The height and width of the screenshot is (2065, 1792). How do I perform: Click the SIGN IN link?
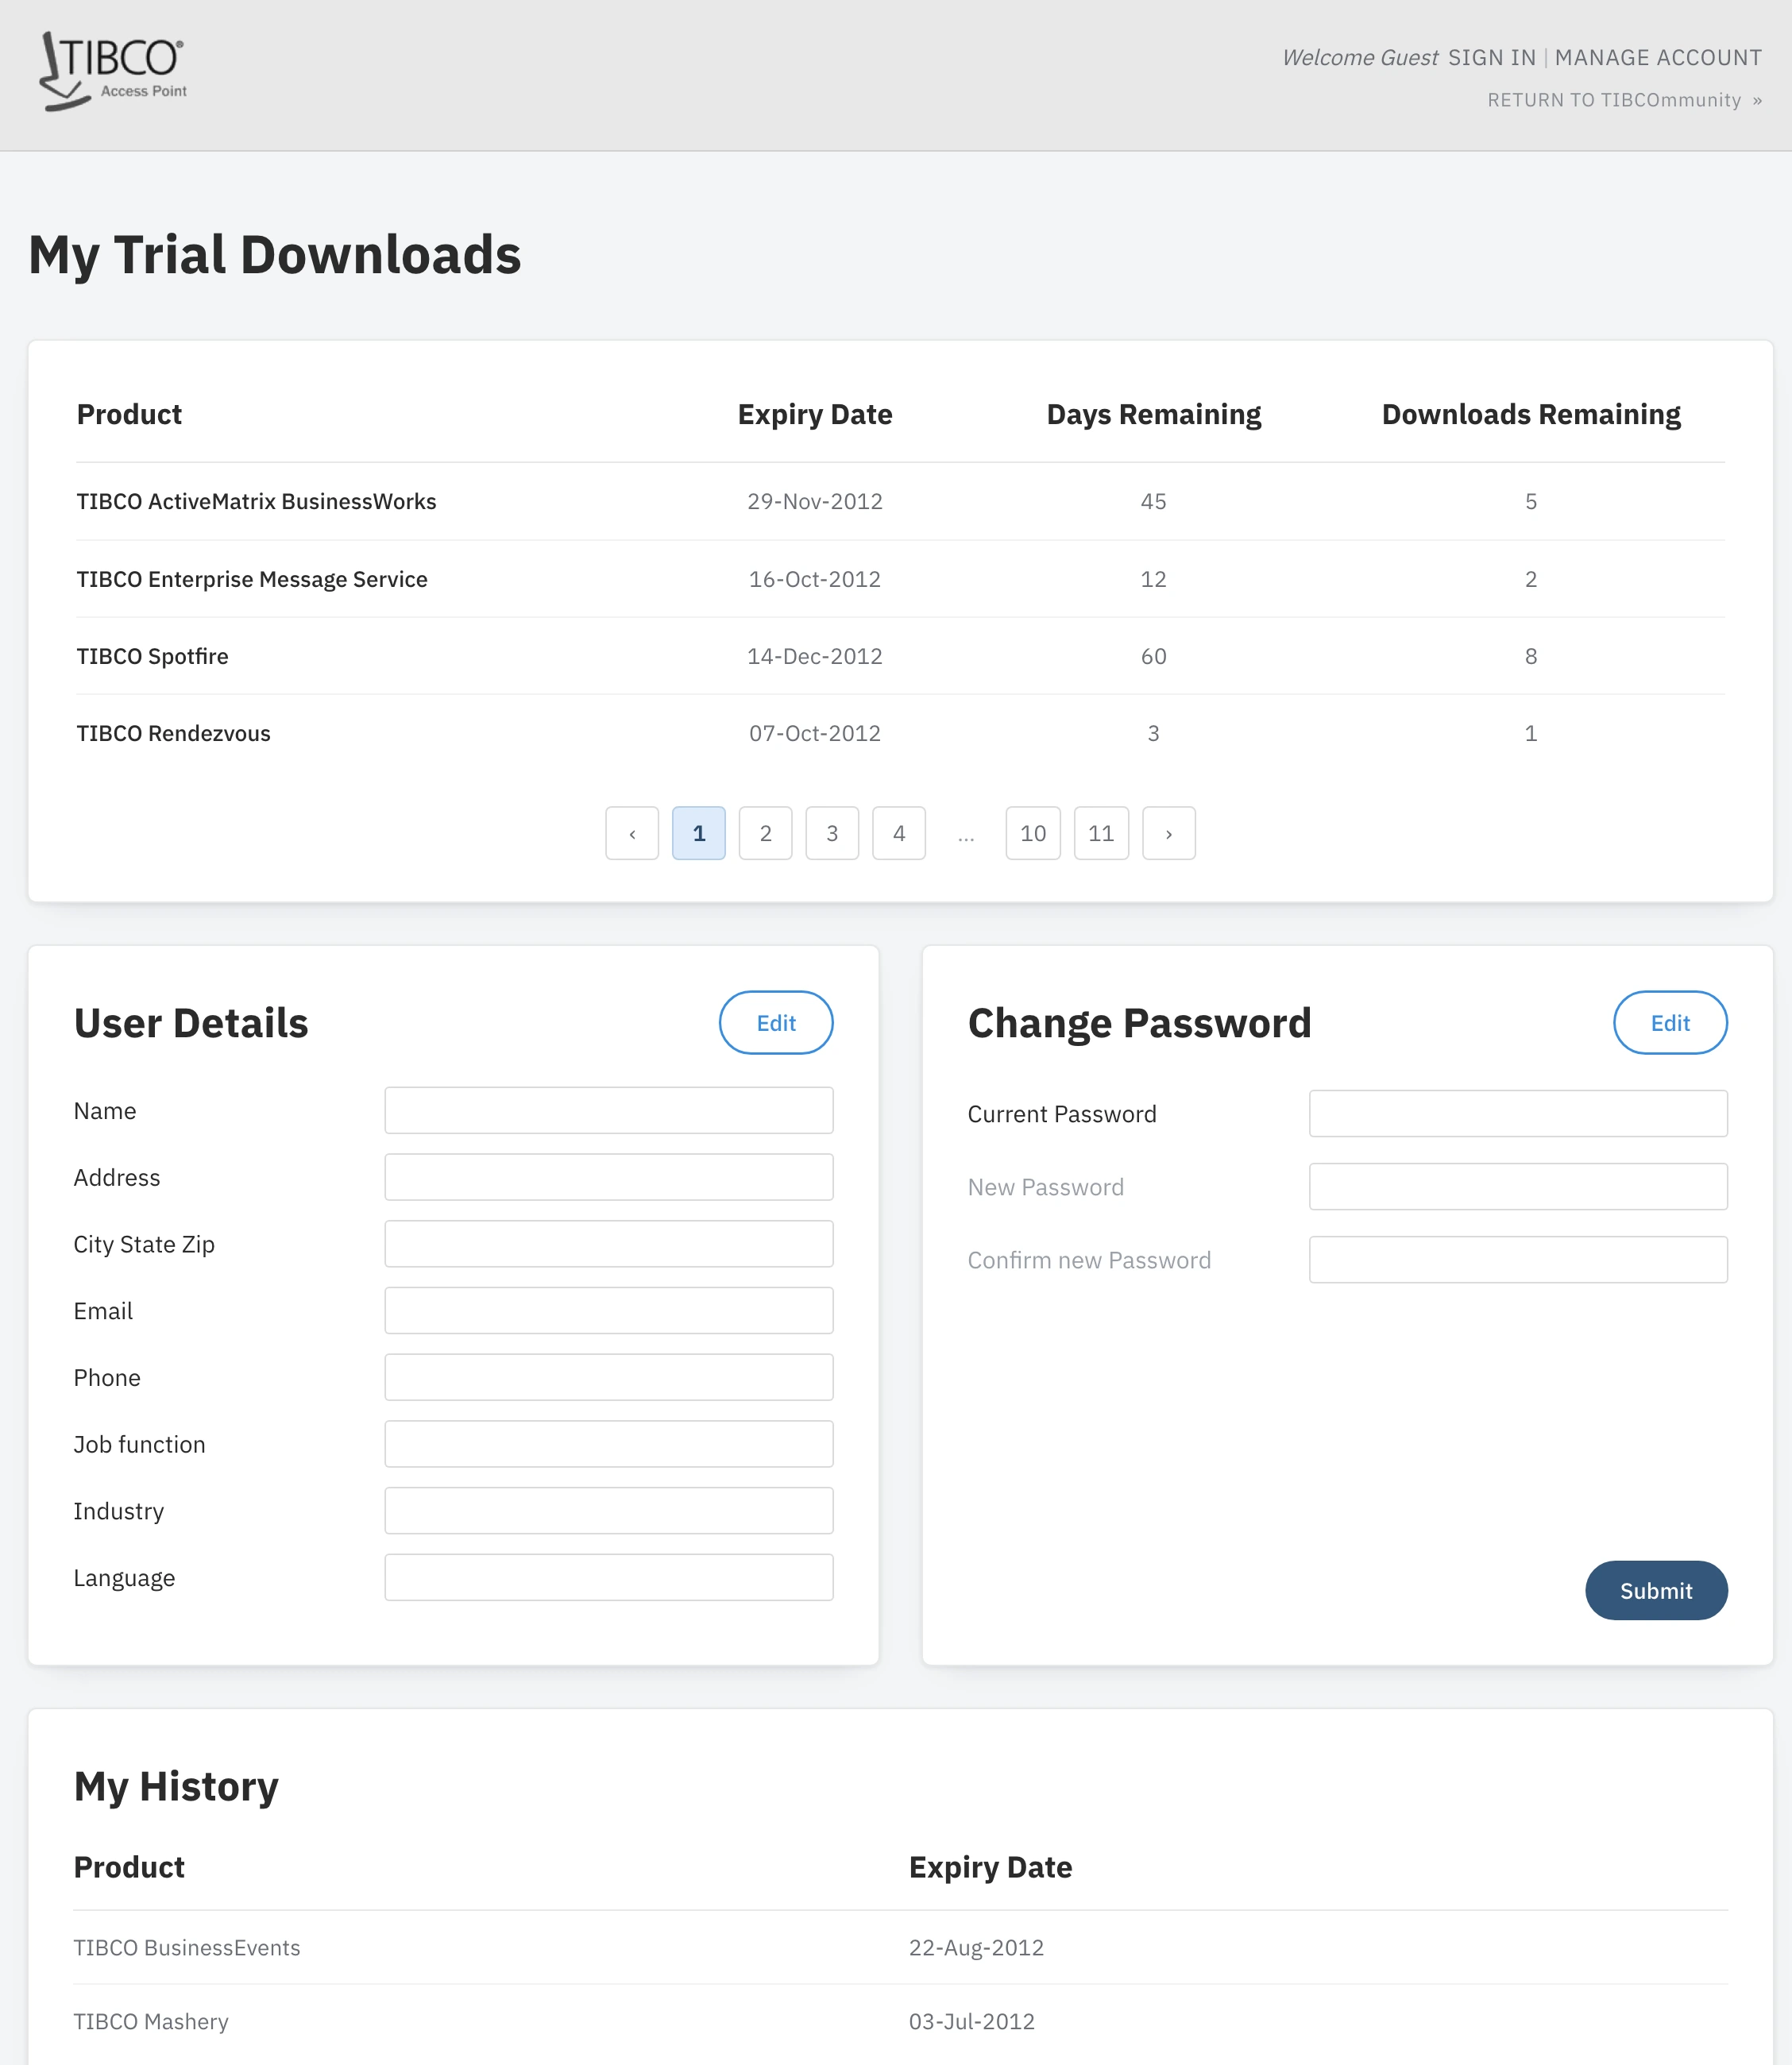(x=1491, y=58)
